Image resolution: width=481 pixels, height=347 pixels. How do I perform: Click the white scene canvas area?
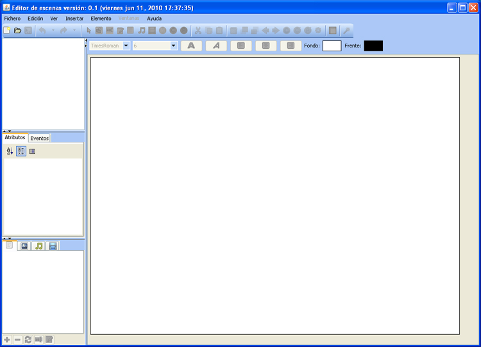click(275, 196)
